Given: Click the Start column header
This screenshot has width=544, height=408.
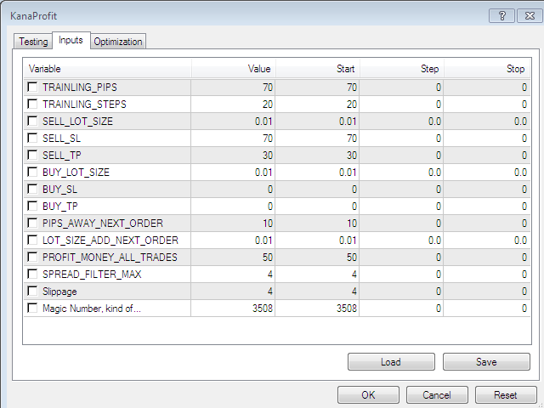Looking at the screenshot, I should click(x=317, y=69).
